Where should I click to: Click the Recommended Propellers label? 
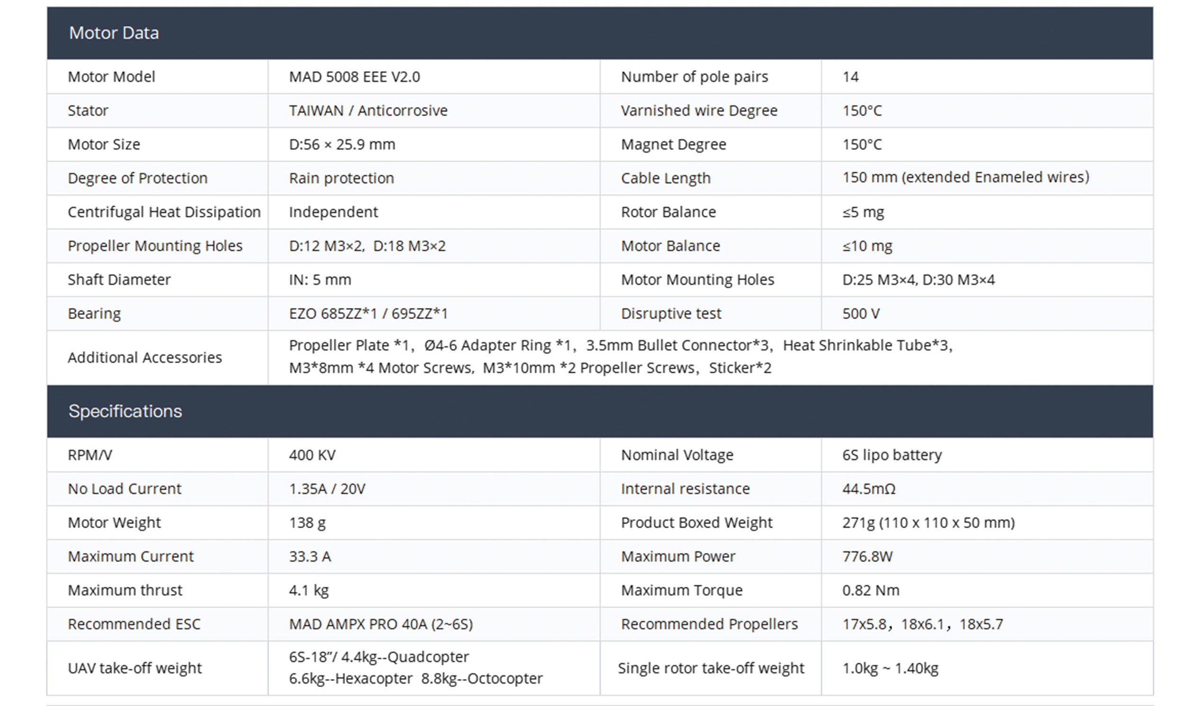[x=709, y=623]
